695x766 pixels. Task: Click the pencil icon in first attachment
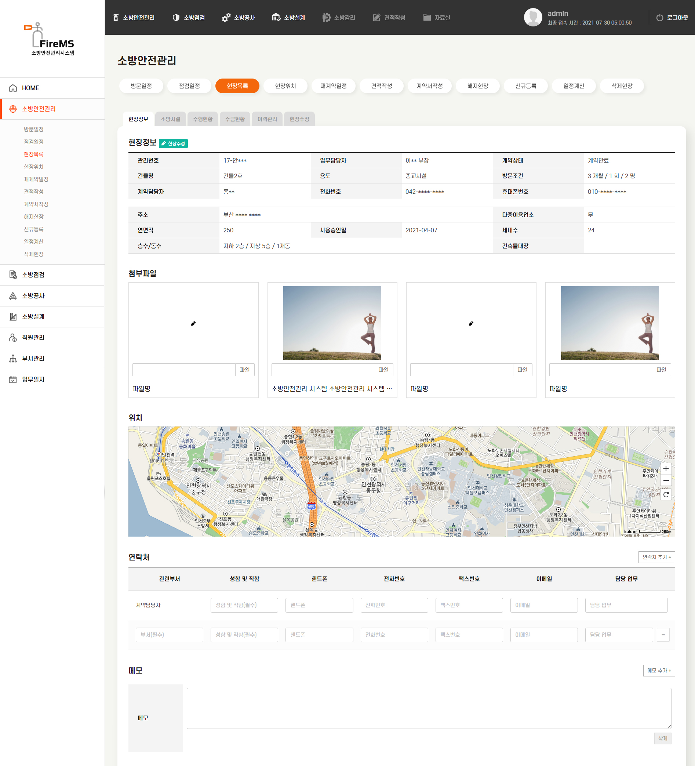pyautogui.click(x=193, y=323)
